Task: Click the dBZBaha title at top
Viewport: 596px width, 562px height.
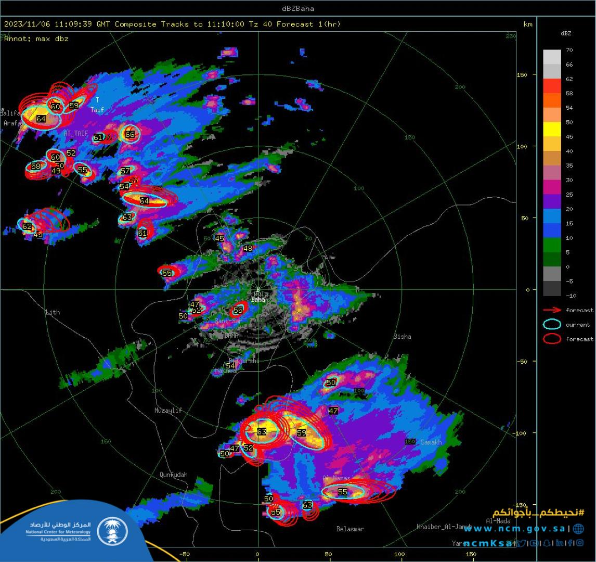Action: (x=298, y=8)
